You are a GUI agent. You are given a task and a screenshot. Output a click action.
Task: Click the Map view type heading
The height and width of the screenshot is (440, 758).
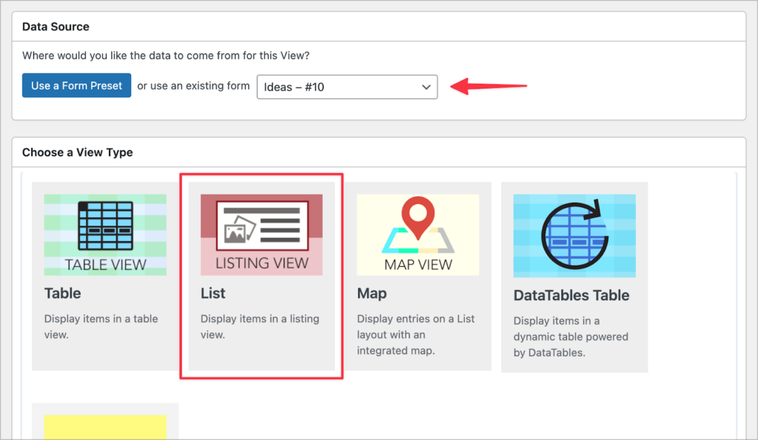tap(372, 293)
